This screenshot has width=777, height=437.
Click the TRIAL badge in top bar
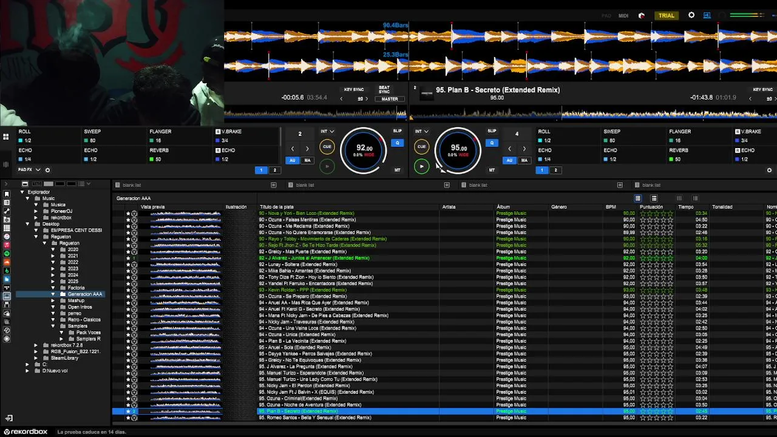pyautogui.click(x=667, y=15)
